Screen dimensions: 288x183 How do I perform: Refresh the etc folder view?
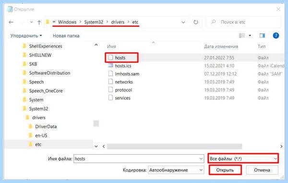click(x=196, y=22)
